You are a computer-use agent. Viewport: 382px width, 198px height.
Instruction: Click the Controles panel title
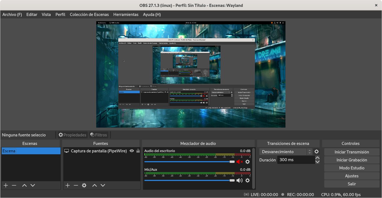[x=351, y=143]
